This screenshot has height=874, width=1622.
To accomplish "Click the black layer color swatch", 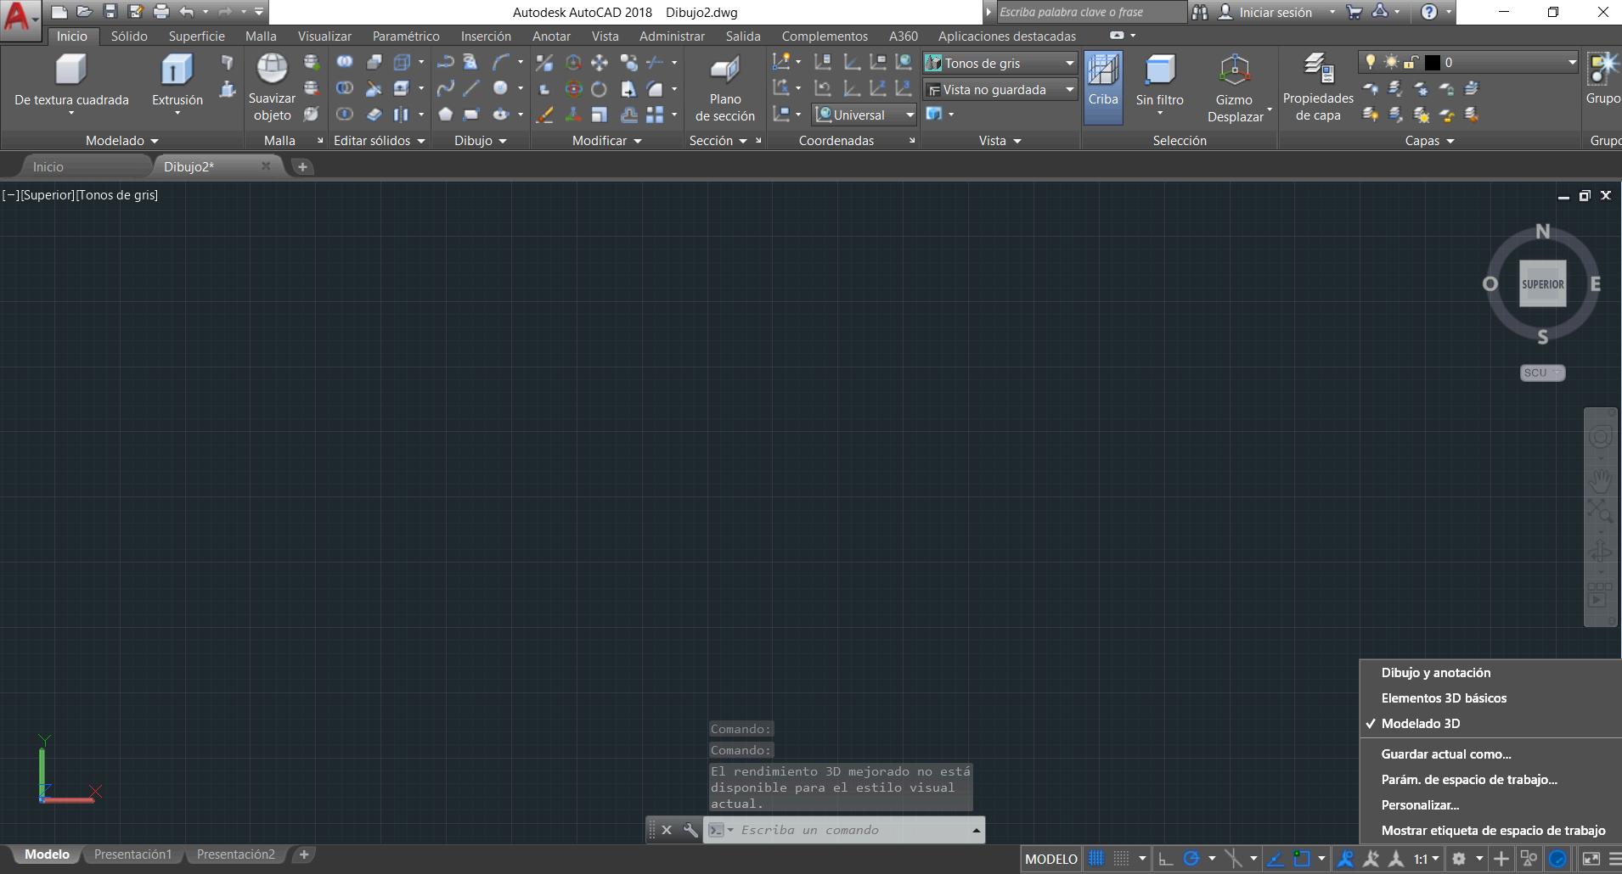I will (1433, 63).
